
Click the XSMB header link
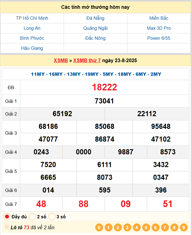pyautogui.click(x=61, y=60)
